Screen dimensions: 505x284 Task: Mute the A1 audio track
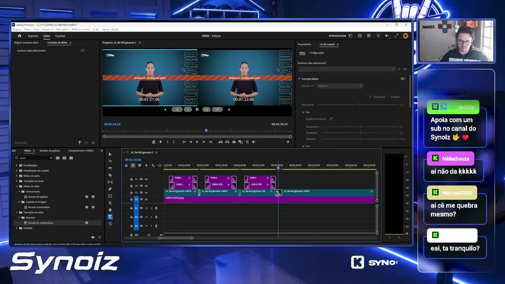[146, 208]
